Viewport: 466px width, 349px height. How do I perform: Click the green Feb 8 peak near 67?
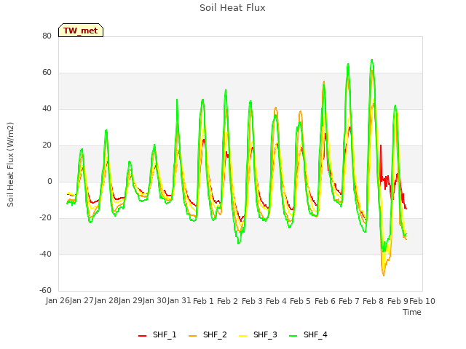coord(372,60)
